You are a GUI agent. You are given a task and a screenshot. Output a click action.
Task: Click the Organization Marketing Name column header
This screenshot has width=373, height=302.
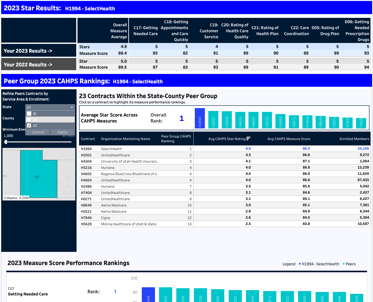(x=125, y=139)
